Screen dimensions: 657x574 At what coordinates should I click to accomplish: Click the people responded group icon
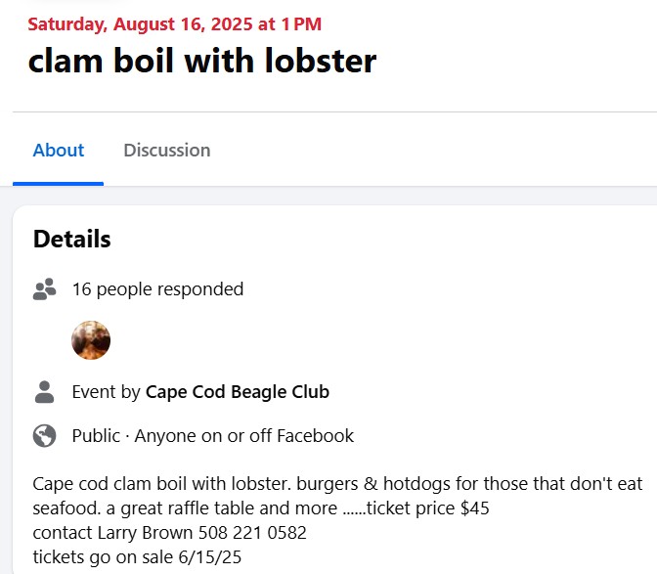click(x=44, y=289)
